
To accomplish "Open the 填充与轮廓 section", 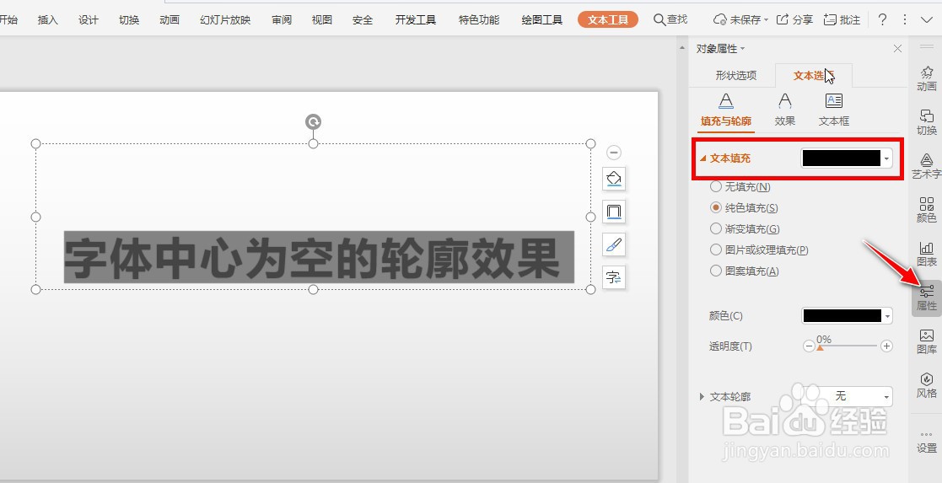I will pyautogui.click(x=726, y=110).
